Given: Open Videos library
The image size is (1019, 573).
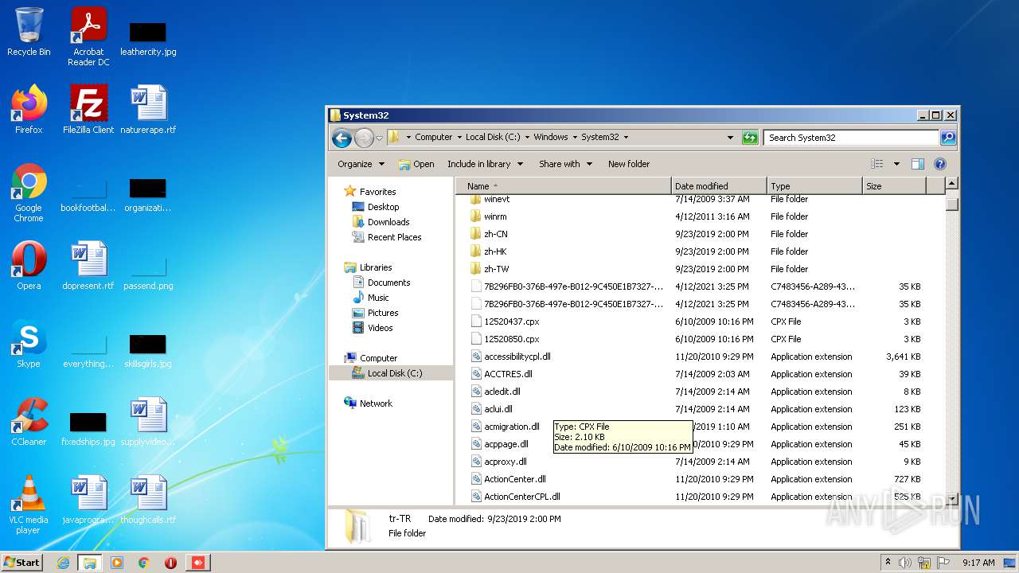Looking at the screenshot, I should [x=380, y=328].
